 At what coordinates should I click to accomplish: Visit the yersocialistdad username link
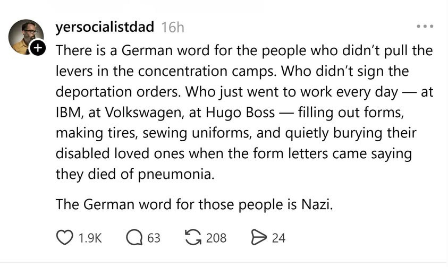[x=105, y=27]
